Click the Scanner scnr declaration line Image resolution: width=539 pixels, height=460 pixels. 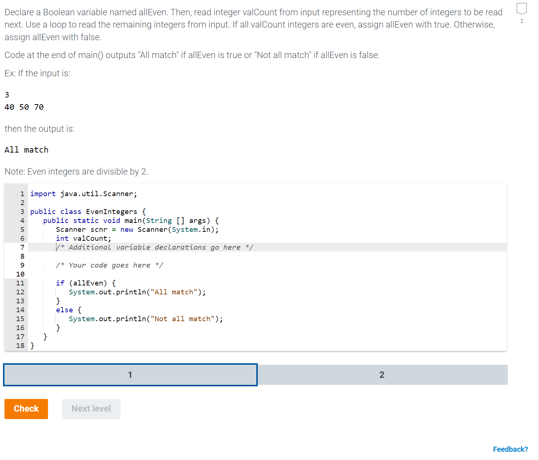[x=137, y=229]
